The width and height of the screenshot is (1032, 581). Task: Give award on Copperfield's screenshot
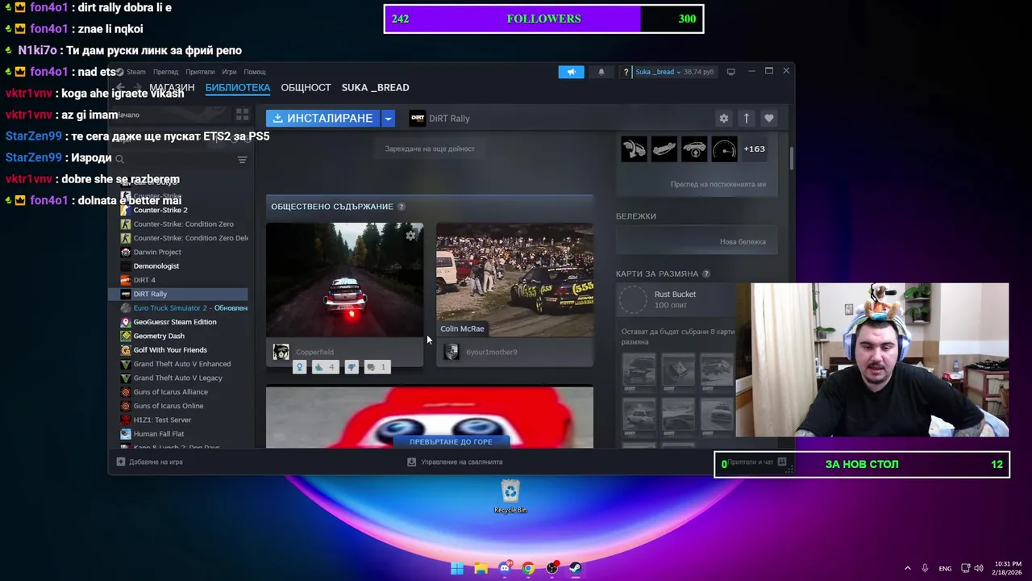click(x=299, y=367)
